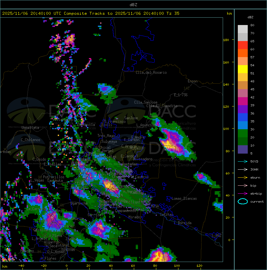Click the 'Uspallata' place label on map
The height and width of the screenshot is (270, 267).
30,128
